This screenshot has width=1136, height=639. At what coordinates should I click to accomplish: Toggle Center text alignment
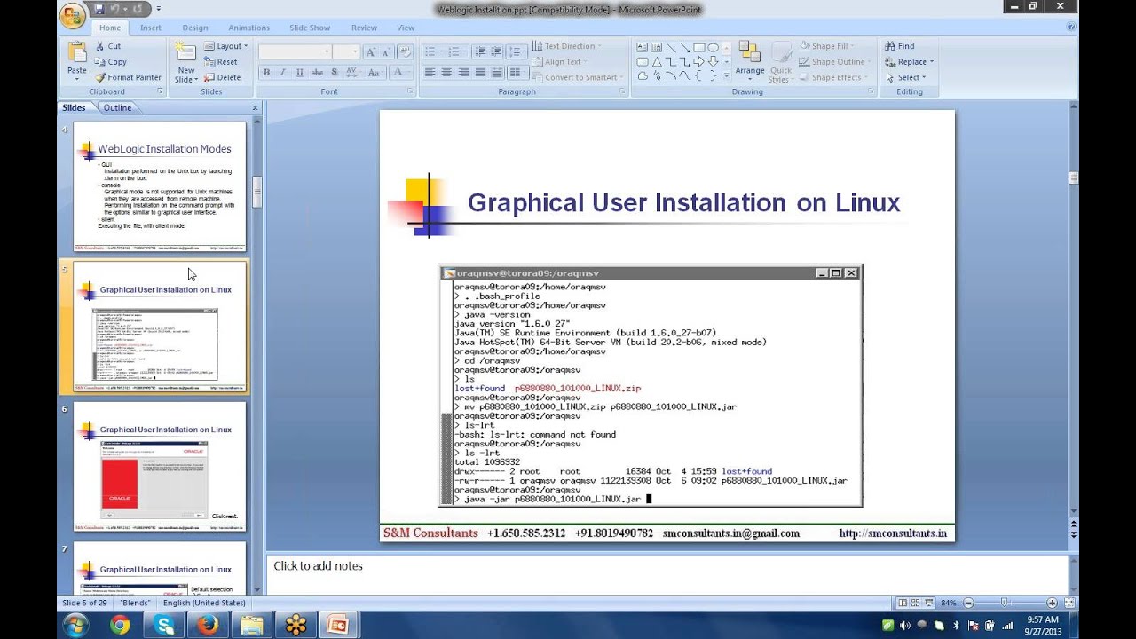[x=446, y=73]
